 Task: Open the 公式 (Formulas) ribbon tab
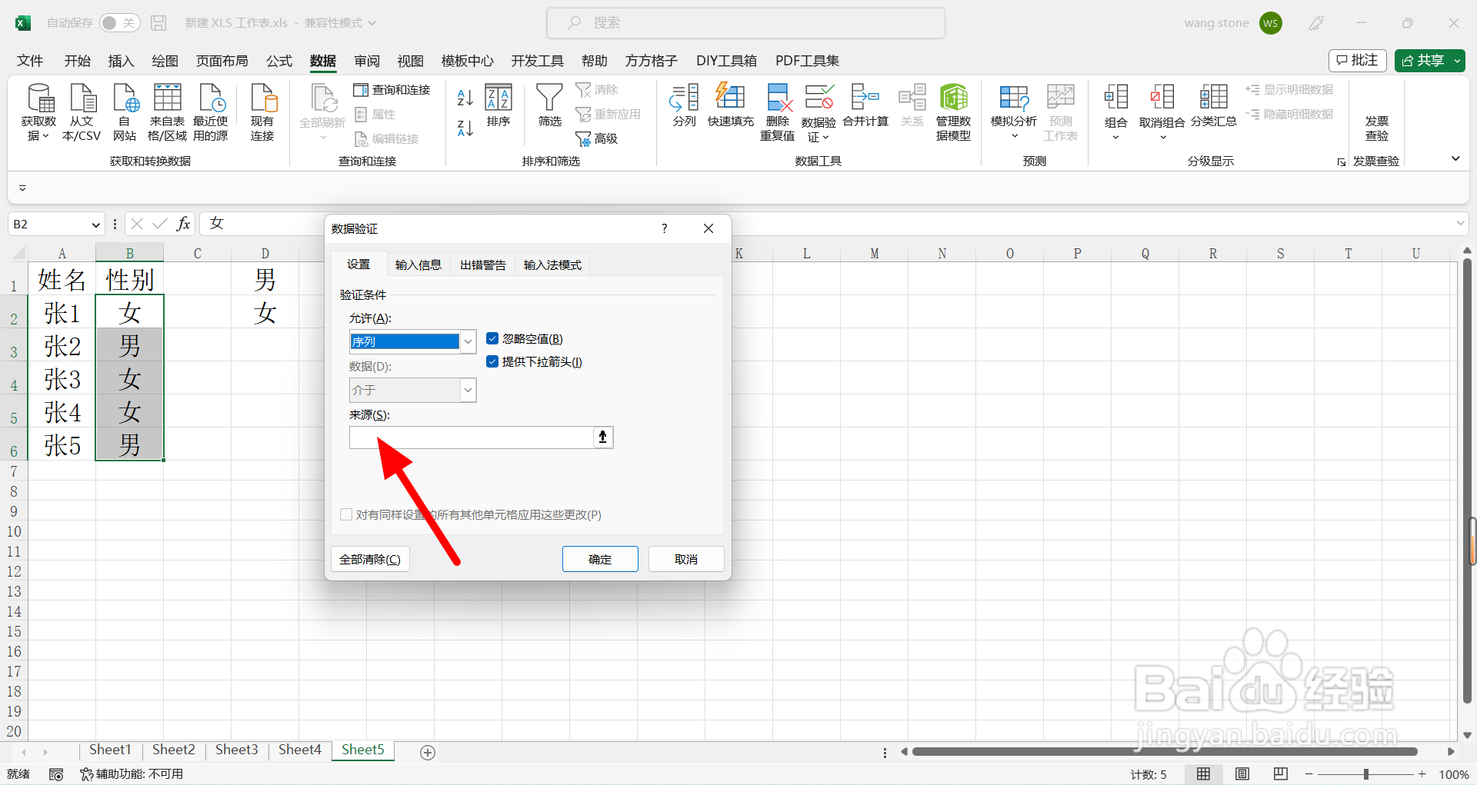[279, 61]
